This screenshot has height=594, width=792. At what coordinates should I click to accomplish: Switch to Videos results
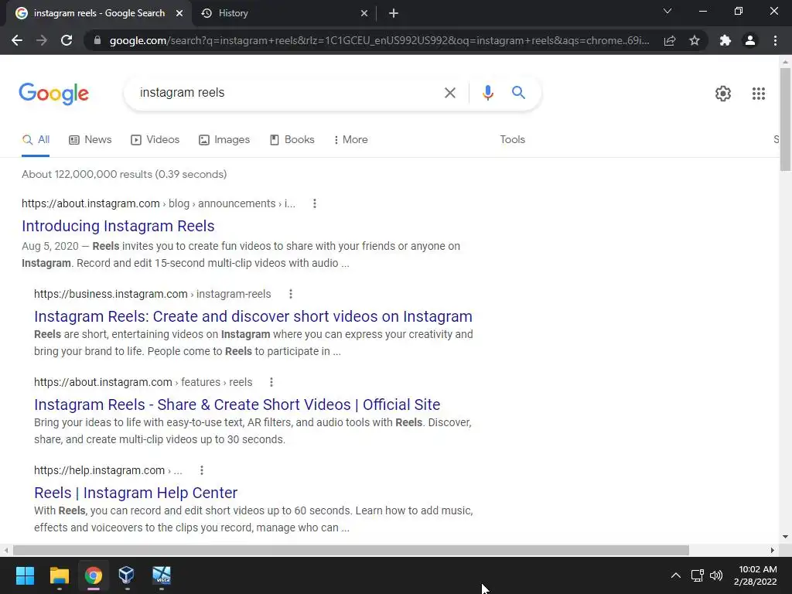point(155,140)
